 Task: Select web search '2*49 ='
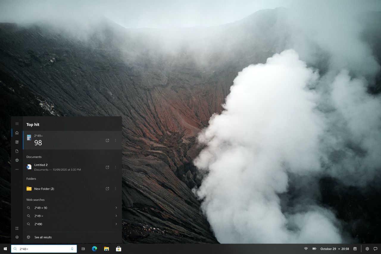72,216
